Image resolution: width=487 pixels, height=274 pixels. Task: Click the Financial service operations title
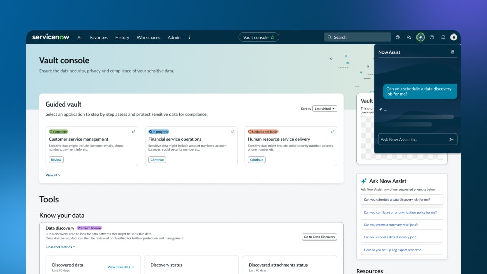click(175, 139)
